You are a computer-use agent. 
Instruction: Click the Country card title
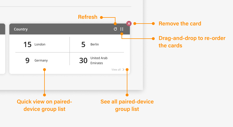click(x=21, y=29)
